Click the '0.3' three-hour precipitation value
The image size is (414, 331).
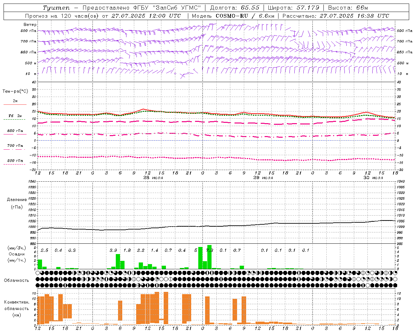(x=72, y=250)
